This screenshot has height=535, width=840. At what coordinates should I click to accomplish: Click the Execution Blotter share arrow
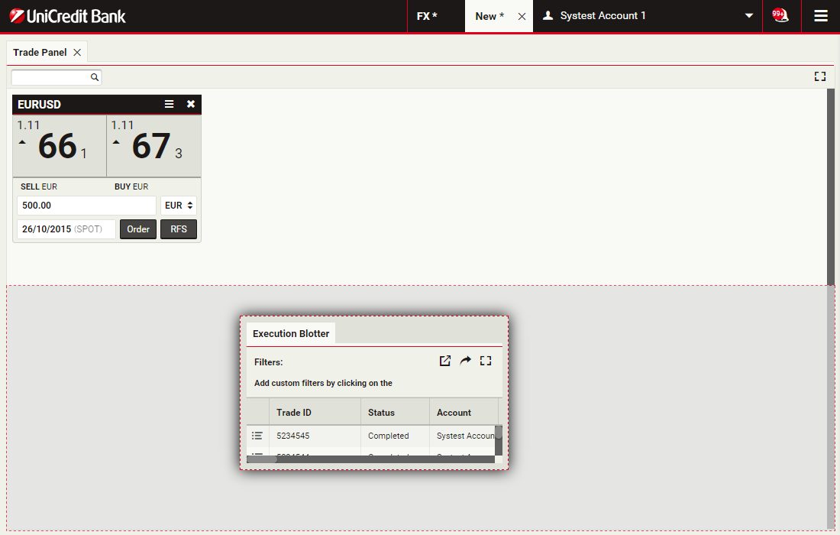[x=465, y=361]
